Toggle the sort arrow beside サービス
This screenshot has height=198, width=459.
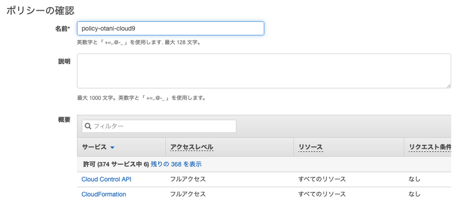coord(112,147)
